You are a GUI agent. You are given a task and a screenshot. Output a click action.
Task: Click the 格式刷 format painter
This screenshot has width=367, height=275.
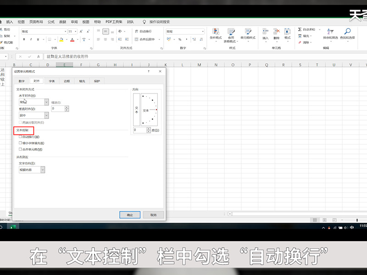(x=6, y=42)
